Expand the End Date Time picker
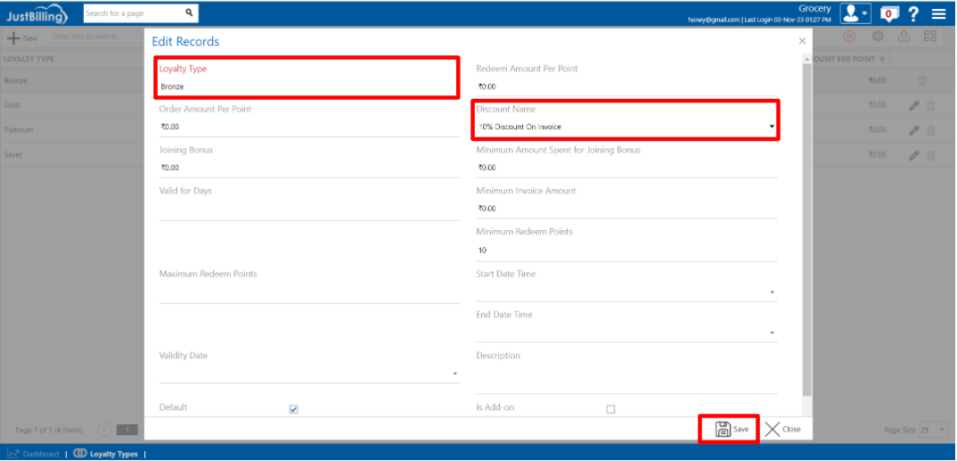This screenshot has height=461, width=957. (772, 333)
